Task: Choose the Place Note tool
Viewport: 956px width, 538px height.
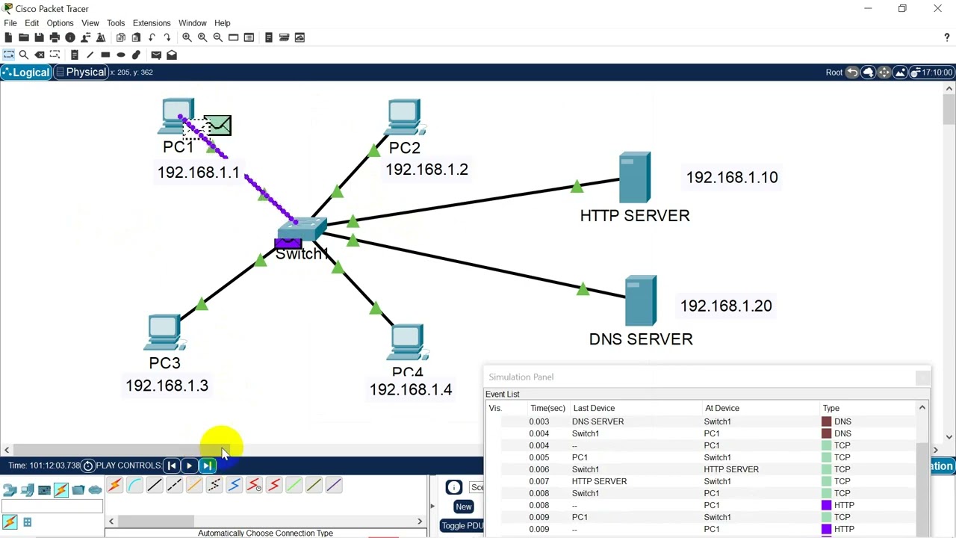Action: pos(74,55)
